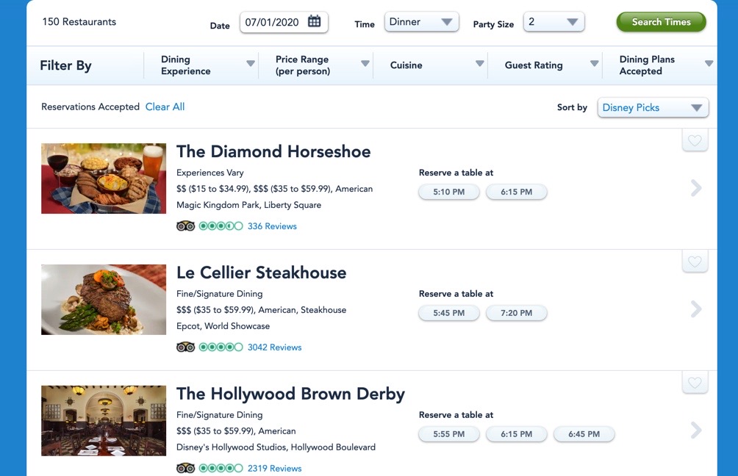Click rating bubbles for The Hollywood Brown Derby

click(x=221, y=469)
